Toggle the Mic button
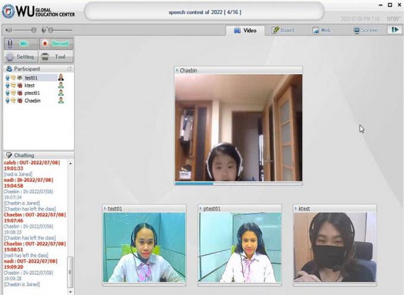Screen dimensions: 404x295 [21, 43]
